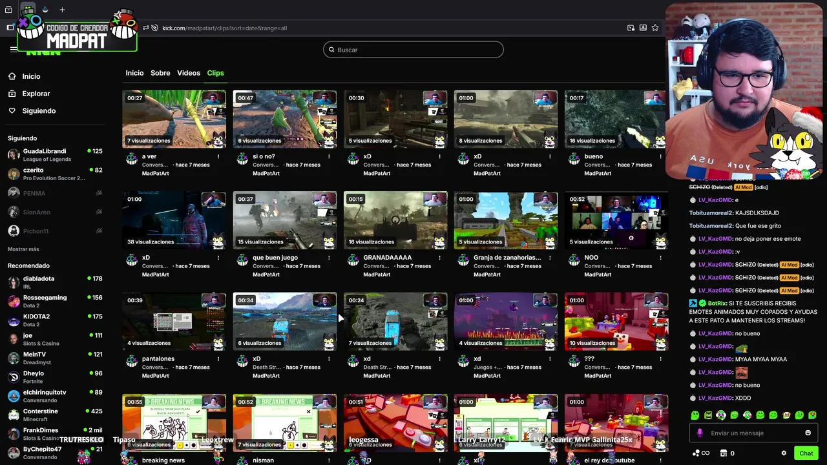
Task: Play the 'Granja de zanahorias' clip thumbnail
Action: tap(506, 221)
